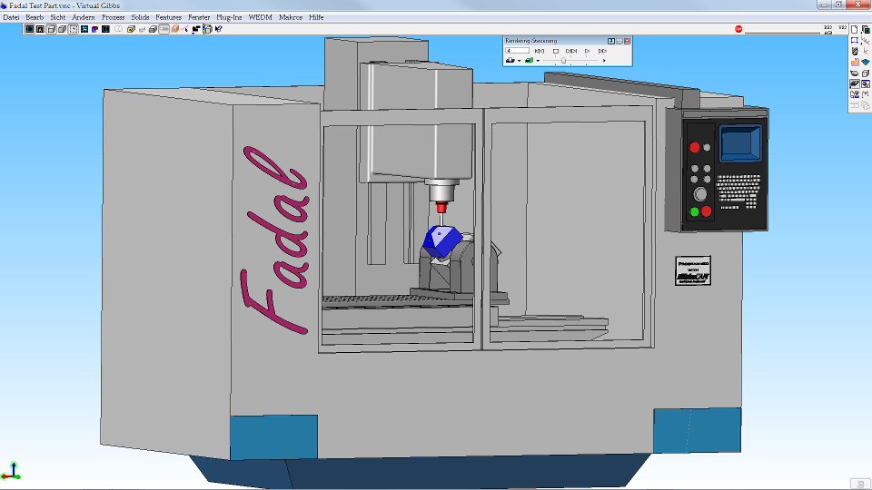
Task: Click the rendering speed slider handle
Action: 563,61
